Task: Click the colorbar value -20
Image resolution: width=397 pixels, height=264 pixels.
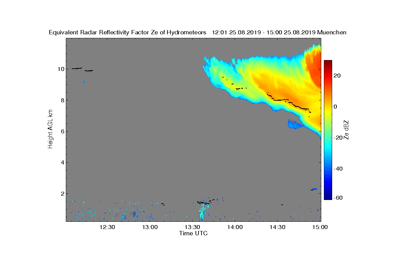Action: click(338, 138)
